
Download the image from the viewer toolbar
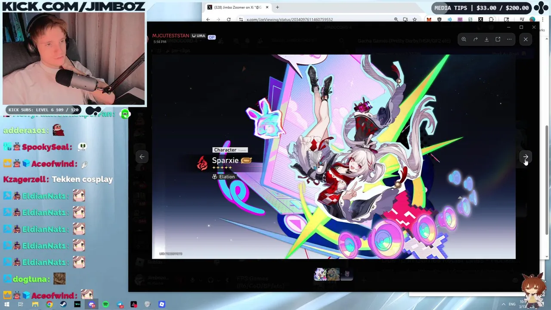pos(486,39)
